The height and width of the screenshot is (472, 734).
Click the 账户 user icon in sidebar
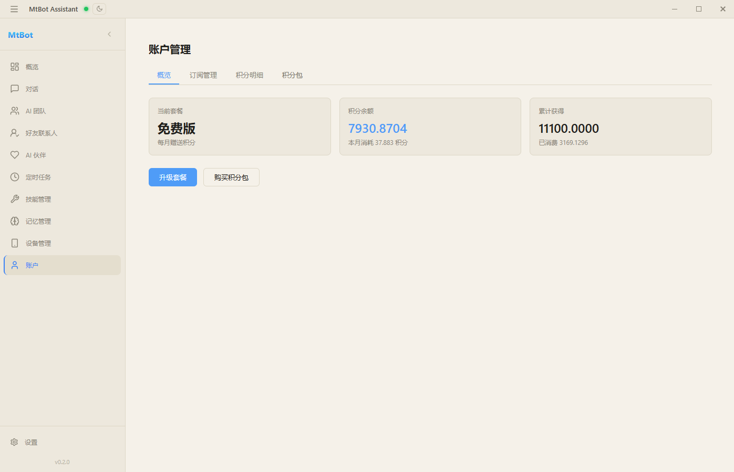point(15,265)
